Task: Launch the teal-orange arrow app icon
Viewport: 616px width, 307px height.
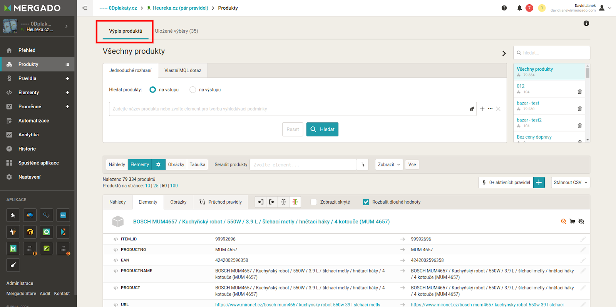Action: click(63, 232)
